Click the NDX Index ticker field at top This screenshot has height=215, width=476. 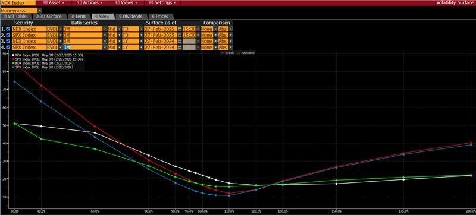[18, 3]
